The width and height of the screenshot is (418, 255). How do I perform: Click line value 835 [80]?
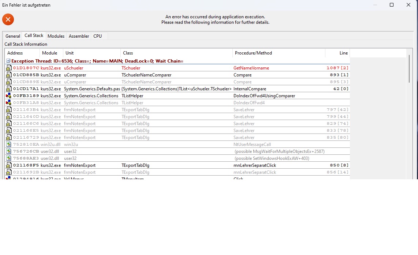[x=337, y=137]
